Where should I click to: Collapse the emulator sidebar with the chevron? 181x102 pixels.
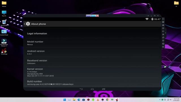[166, 33]
